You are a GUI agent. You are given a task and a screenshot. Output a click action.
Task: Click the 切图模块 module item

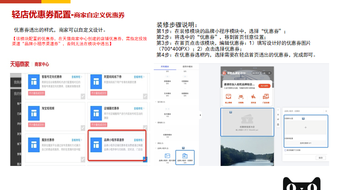tap(185, 80)
